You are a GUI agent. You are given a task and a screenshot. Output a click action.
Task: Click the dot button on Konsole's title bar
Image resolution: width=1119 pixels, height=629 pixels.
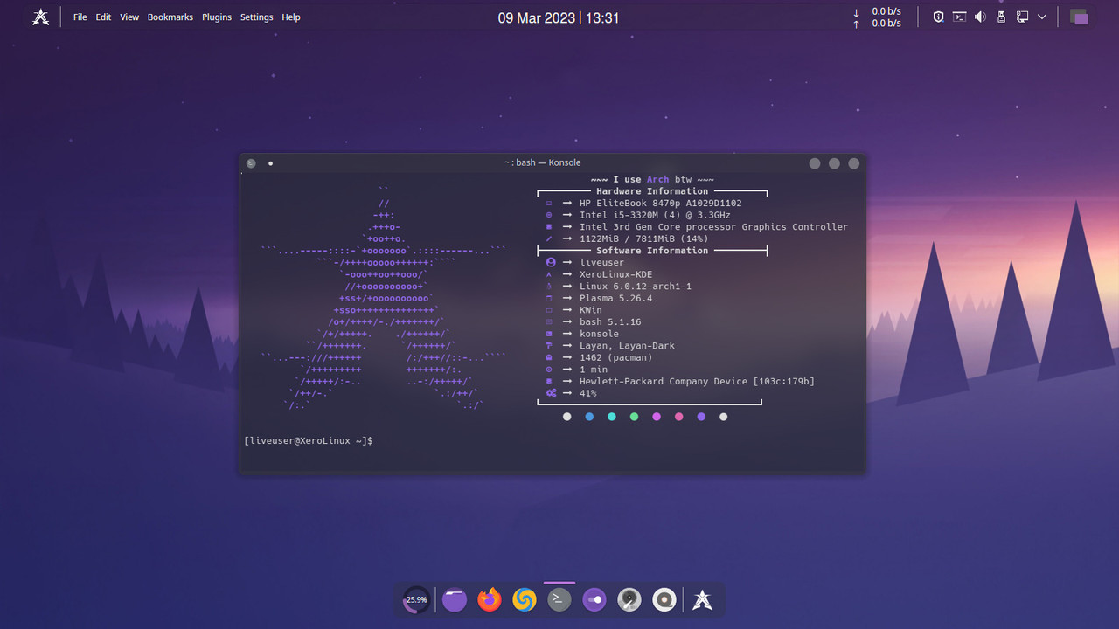(x=270, y=163)
